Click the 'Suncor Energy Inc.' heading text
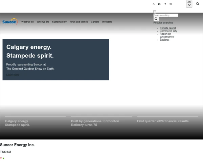This screenshot has height=163, width=203. coord(17,145)
